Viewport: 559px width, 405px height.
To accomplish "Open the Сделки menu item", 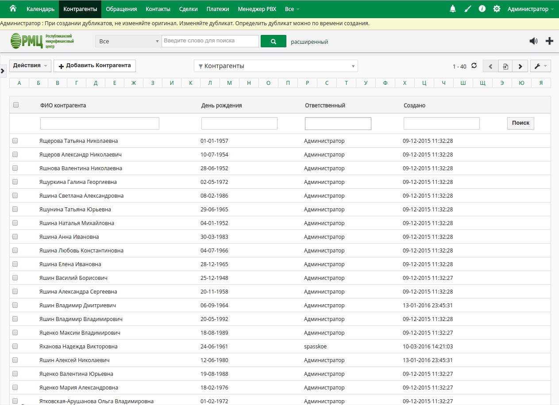I will 189,9.
